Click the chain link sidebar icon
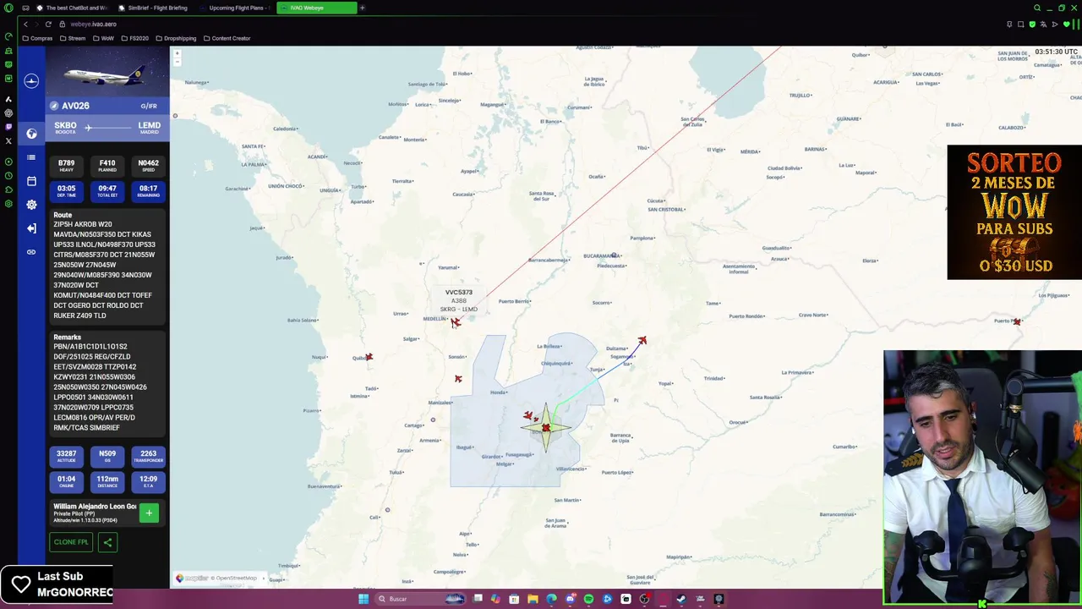The height and width of the screenshot is (609, 1082). (x=31, y=252)
